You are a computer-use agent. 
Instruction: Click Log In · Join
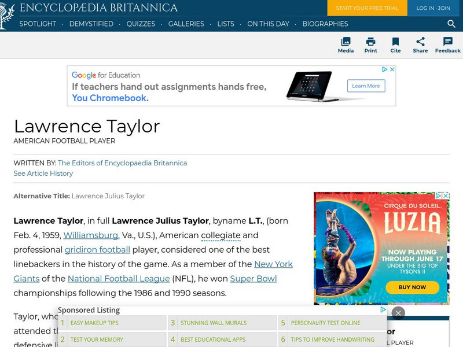click(432, 9)
